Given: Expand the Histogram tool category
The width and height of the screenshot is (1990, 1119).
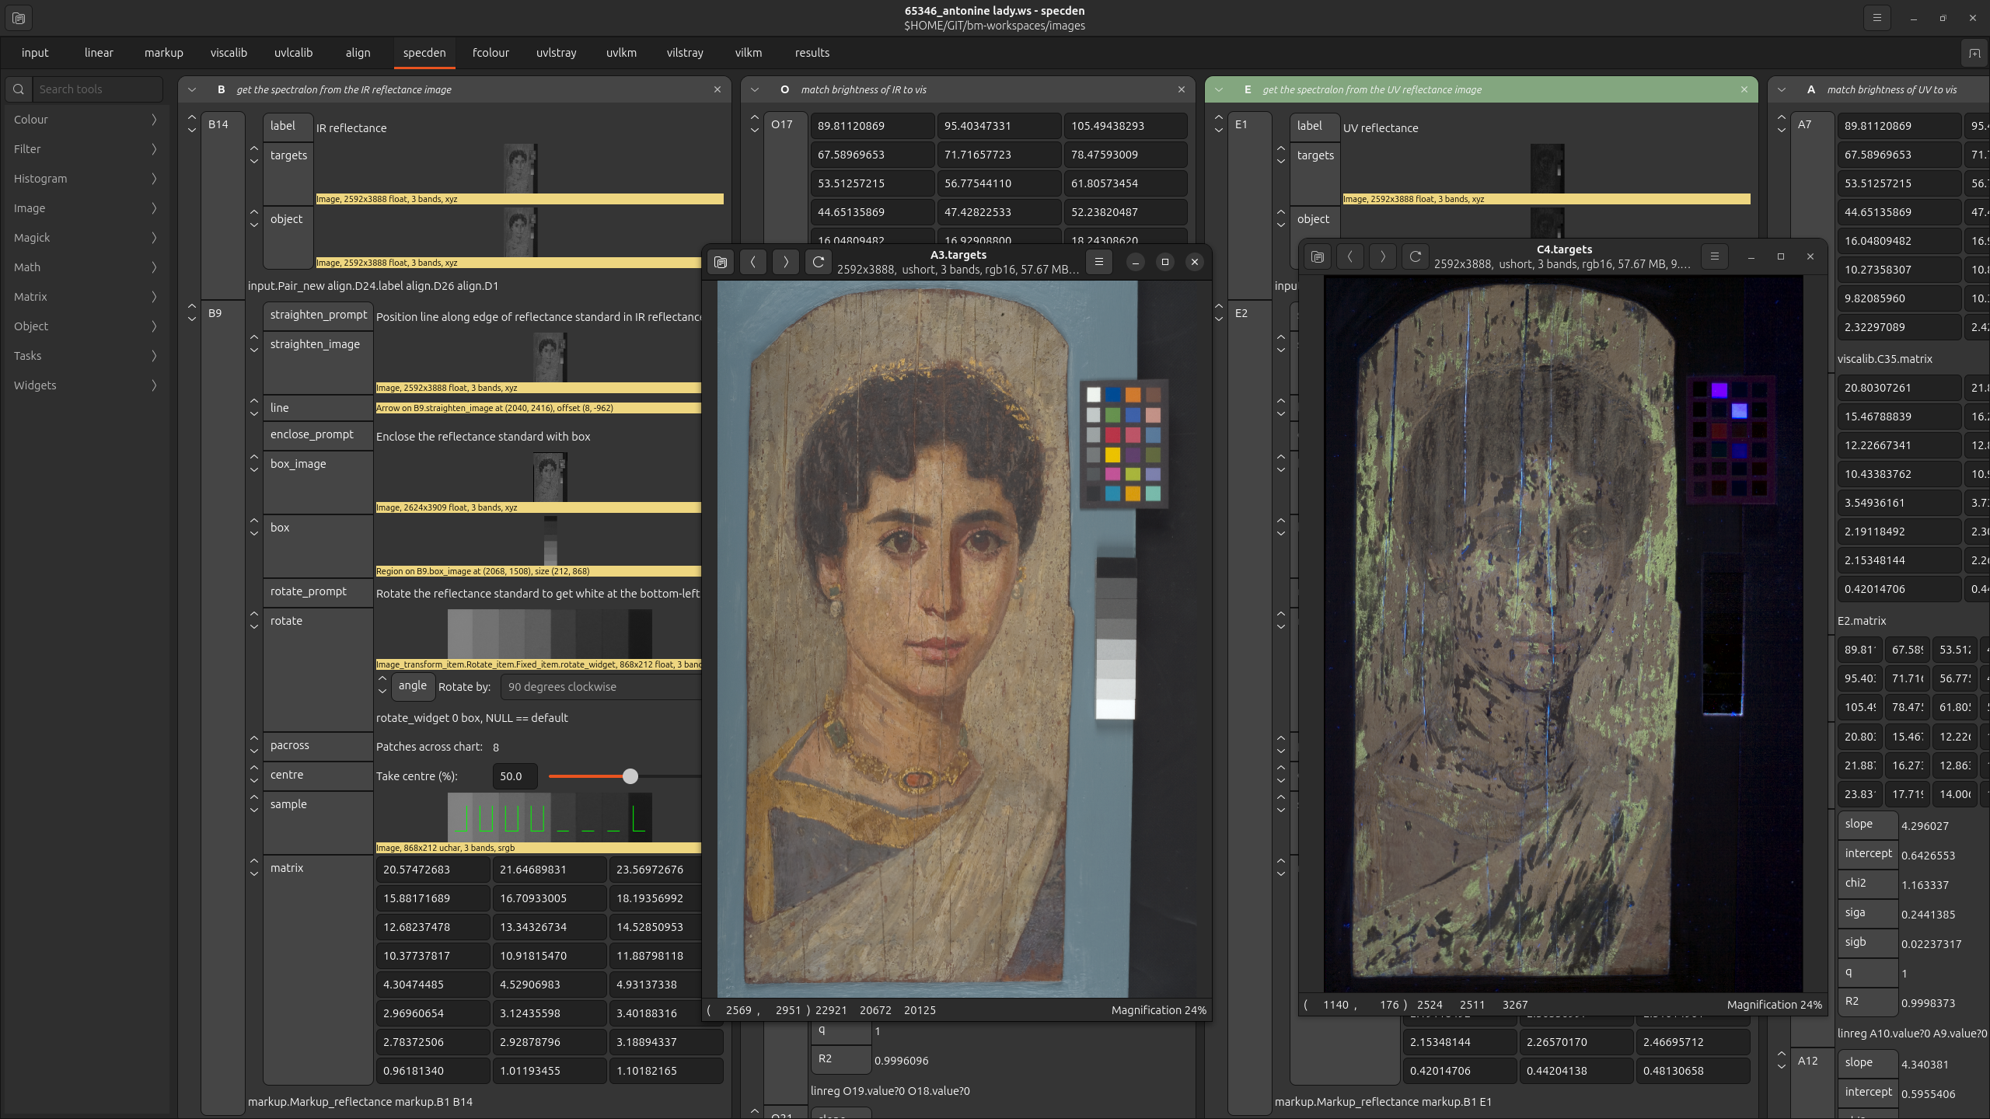Looking at the screenshot, I should point(84,179).
